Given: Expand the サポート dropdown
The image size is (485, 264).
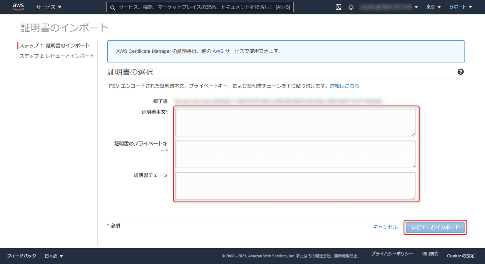Looking at the screenshot, I should click(460, 7).
